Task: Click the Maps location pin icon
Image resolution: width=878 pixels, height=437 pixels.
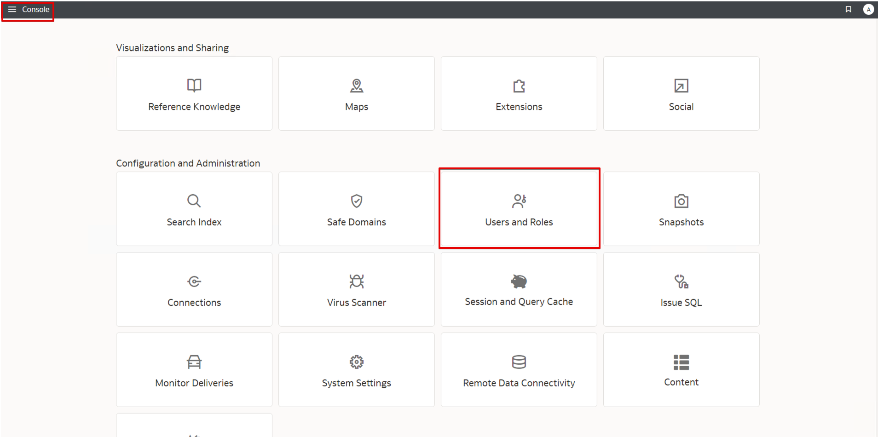Action: click(357, 86)
